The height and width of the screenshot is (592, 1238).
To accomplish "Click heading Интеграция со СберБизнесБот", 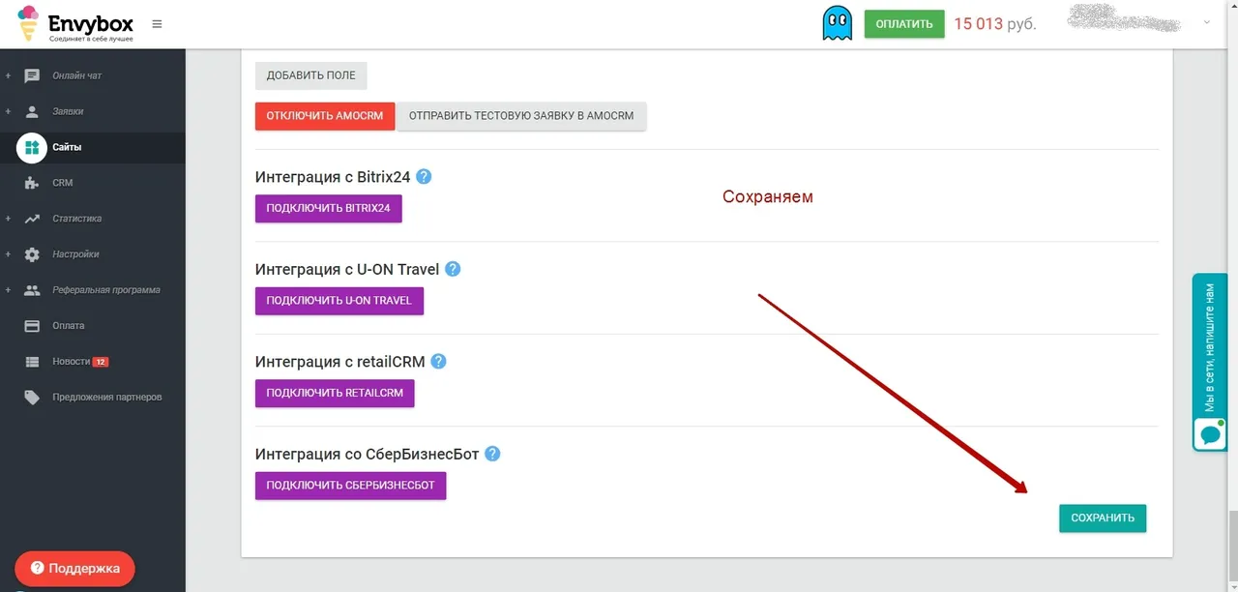I will pyautogui.click(x=368, y=454).
